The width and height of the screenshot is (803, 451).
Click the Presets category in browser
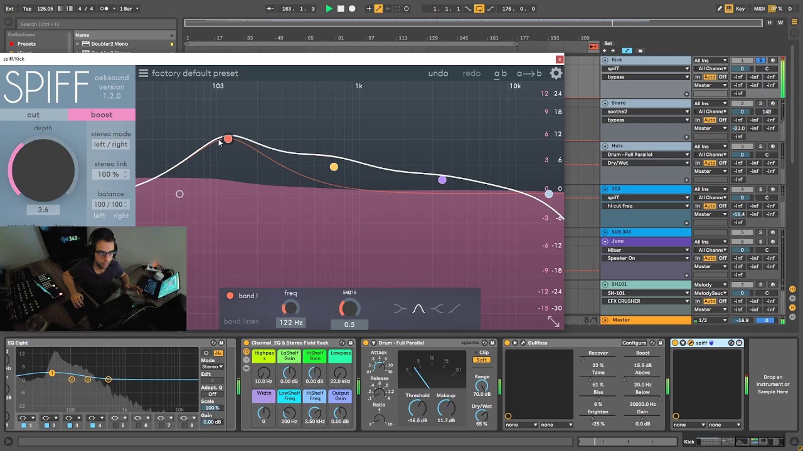(x=26, y=44)
